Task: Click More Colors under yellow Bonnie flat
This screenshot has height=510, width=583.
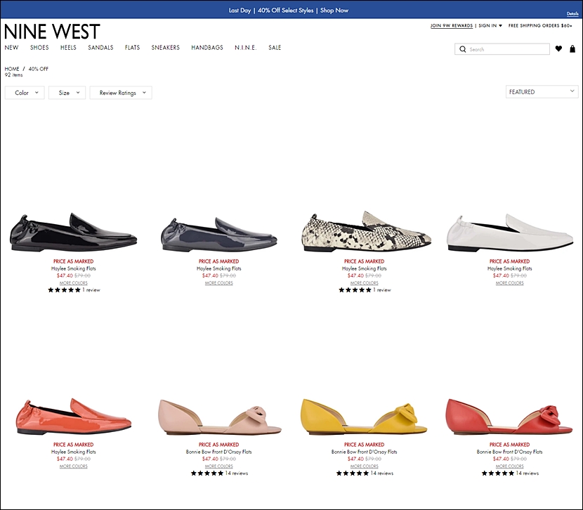Action: tap(365, 466)
